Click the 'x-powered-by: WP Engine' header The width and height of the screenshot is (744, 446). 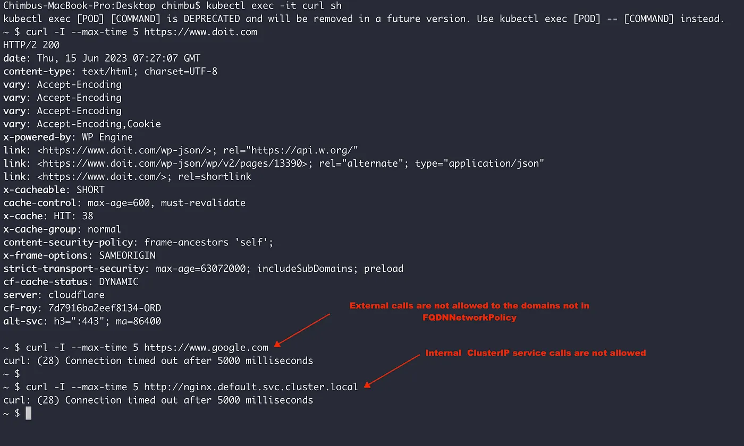(68, 137)
